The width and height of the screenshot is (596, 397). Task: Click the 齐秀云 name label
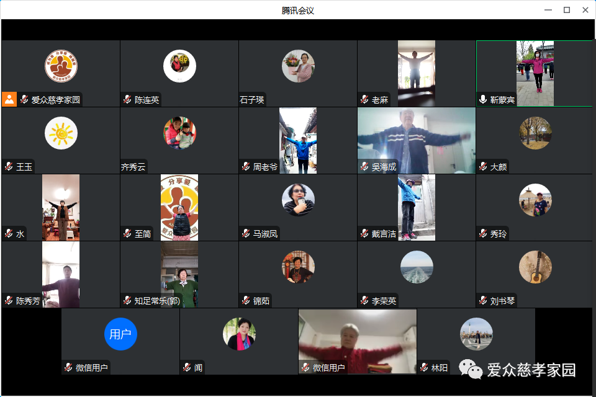tap(133, 167)
